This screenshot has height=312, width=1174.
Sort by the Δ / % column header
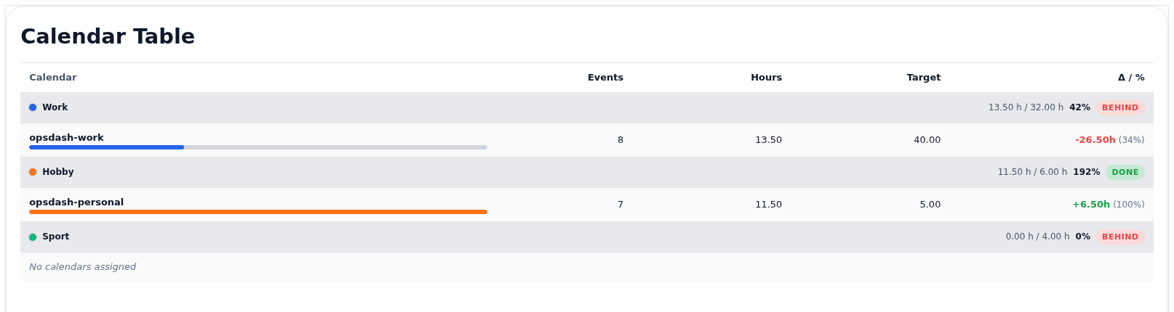(1131, 78)
